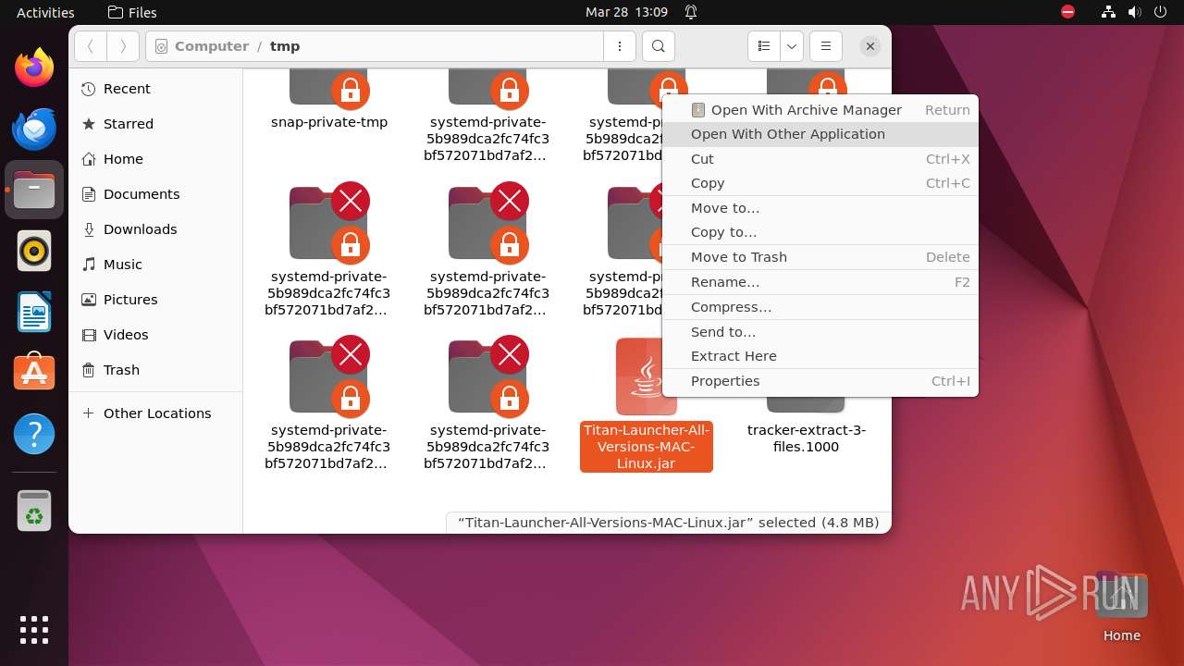Go back with the back arrow
Viewport: 1184px width, 666px height.
coord(90,46)
